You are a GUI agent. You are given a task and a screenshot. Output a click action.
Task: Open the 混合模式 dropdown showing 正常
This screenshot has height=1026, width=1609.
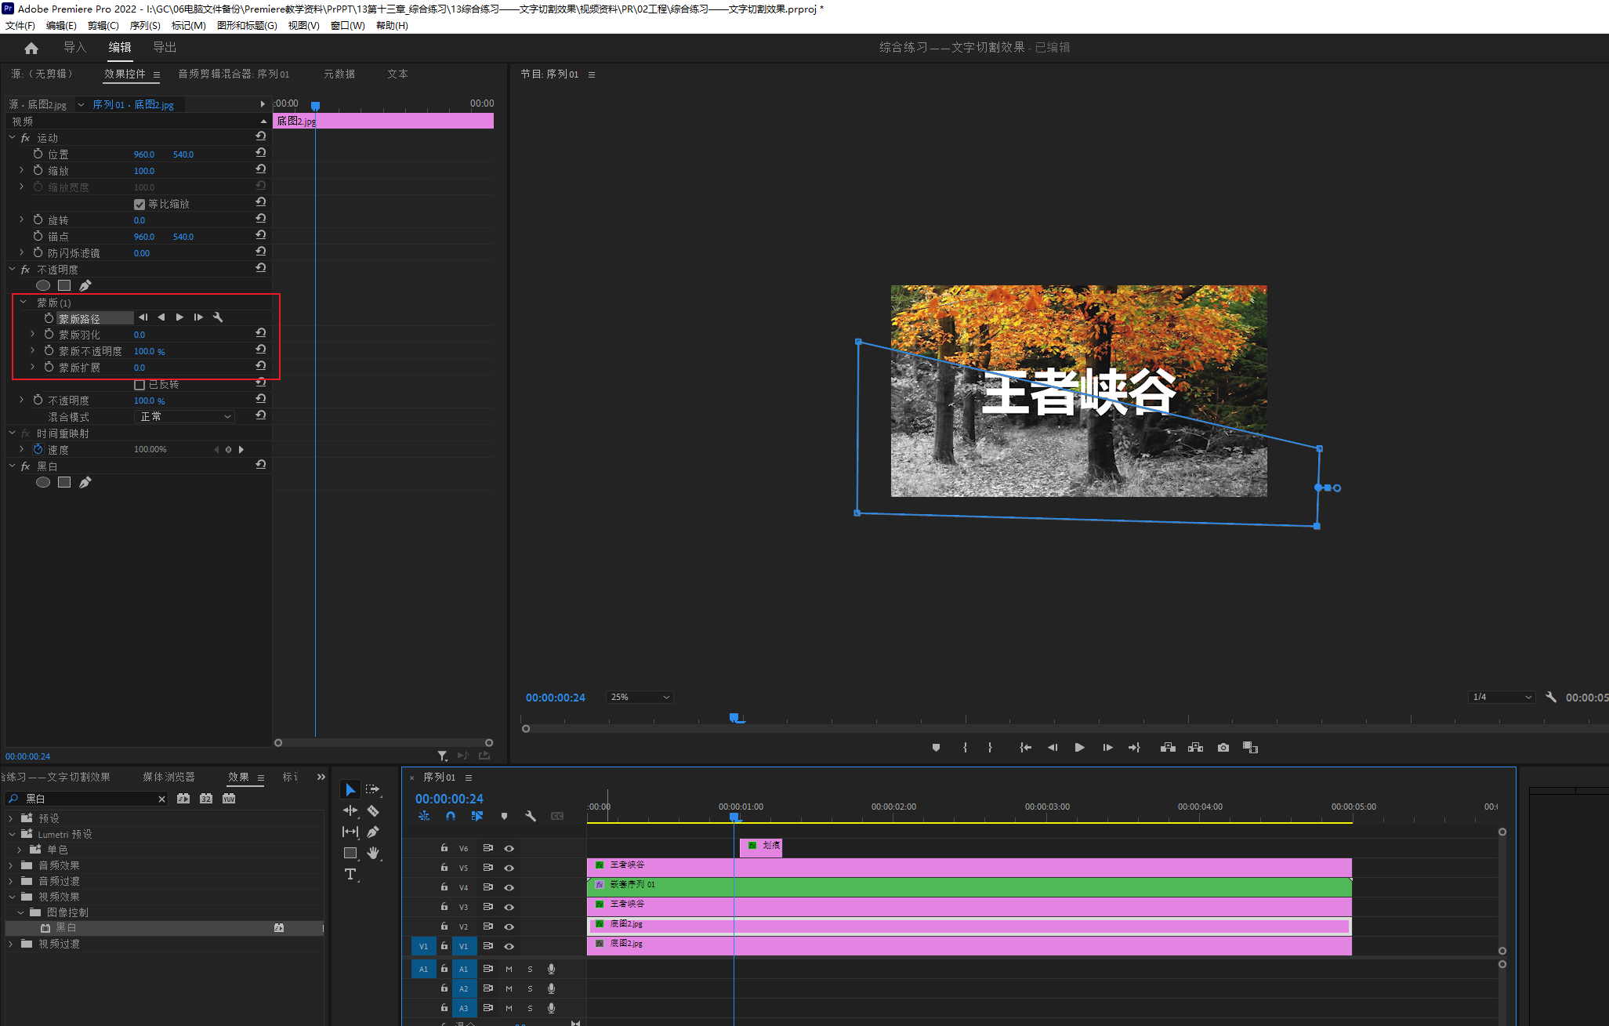tap(185, 417)
